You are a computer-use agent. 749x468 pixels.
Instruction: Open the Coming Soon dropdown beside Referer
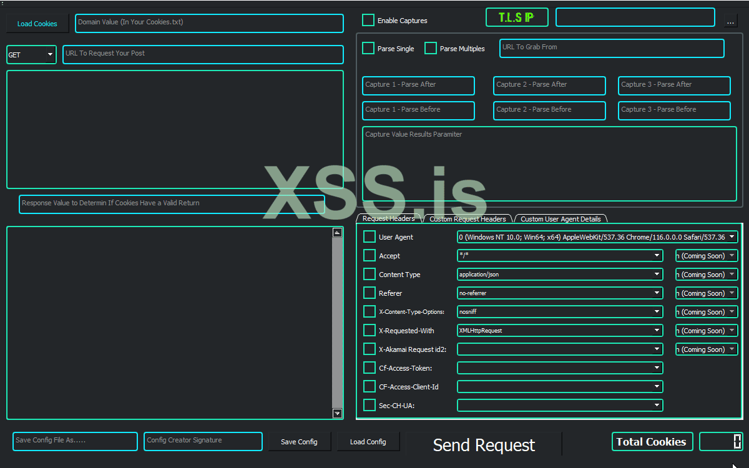coord(707,293)
